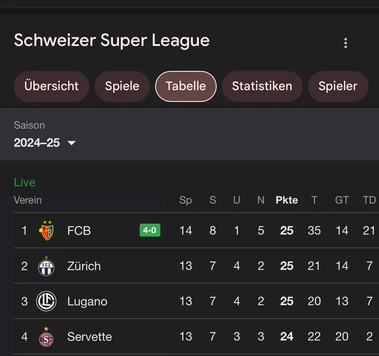
Task: Select the Tabelle tab
Action: [x=186, y=86]
